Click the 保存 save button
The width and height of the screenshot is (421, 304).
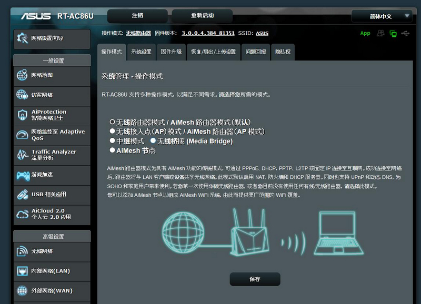click(255, 279)
